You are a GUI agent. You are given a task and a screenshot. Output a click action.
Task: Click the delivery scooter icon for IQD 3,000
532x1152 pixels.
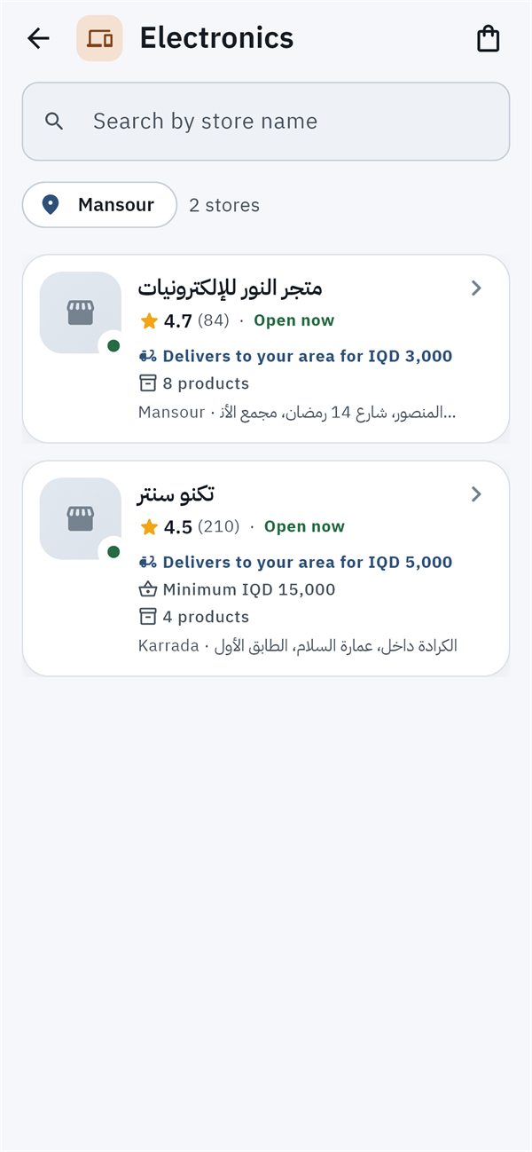point(148,356)
